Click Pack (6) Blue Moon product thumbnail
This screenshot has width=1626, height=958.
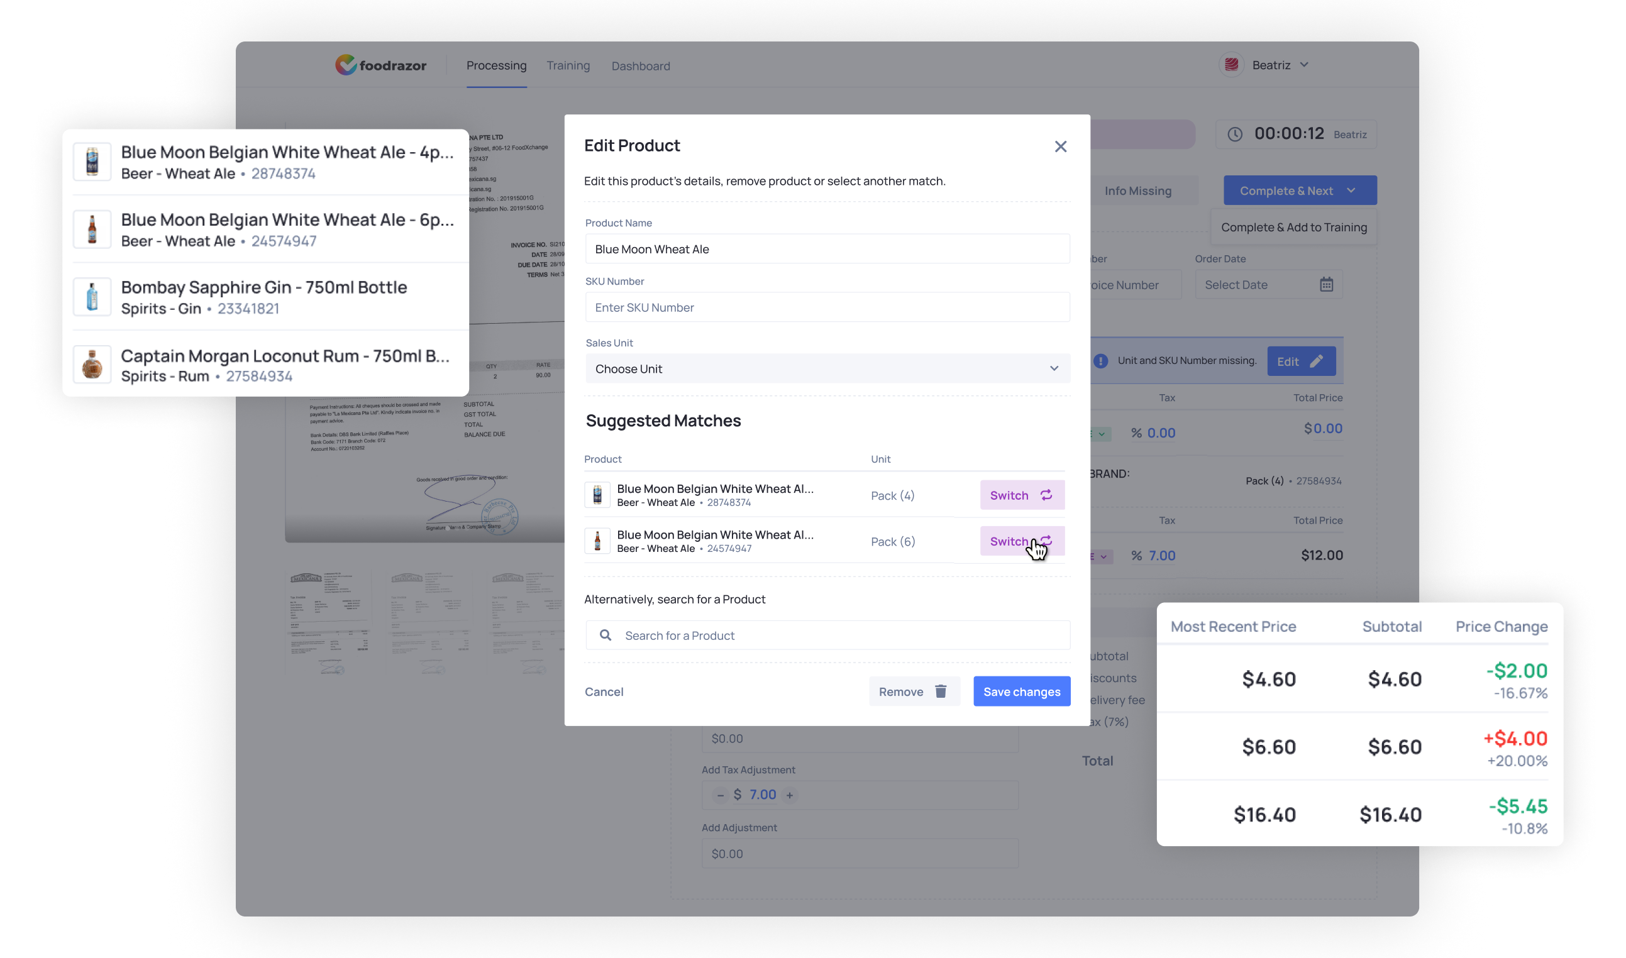pyautogui.click(x=597, y=541)
